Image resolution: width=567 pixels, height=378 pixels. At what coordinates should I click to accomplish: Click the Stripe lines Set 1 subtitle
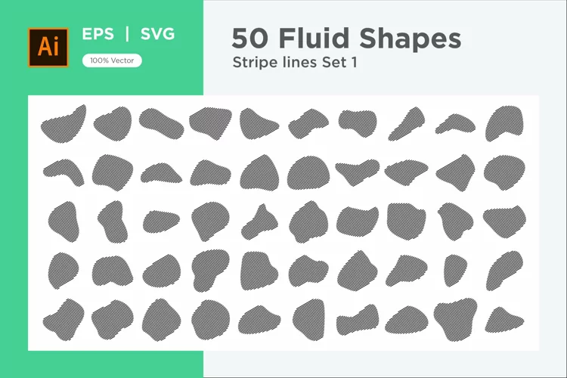295,62
